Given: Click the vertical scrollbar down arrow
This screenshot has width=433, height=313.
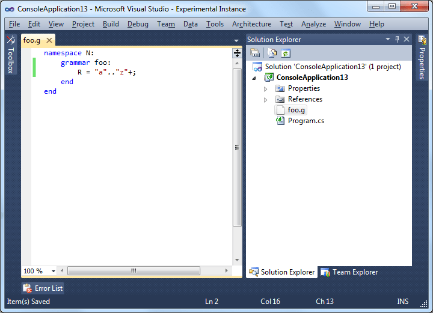Looking at the screenshot, I should coord(237,260).
